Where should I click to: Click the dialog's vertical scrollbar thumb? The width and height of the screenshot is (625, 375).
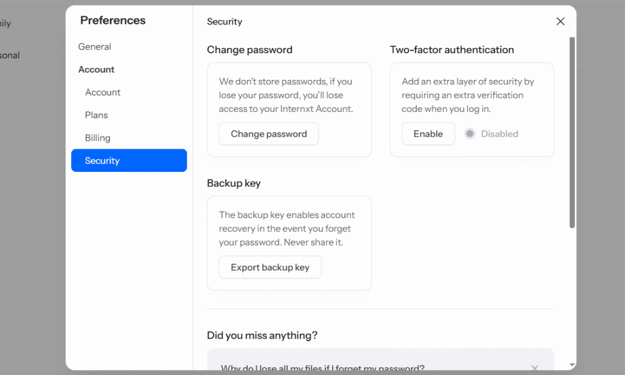tap(572, 132)
